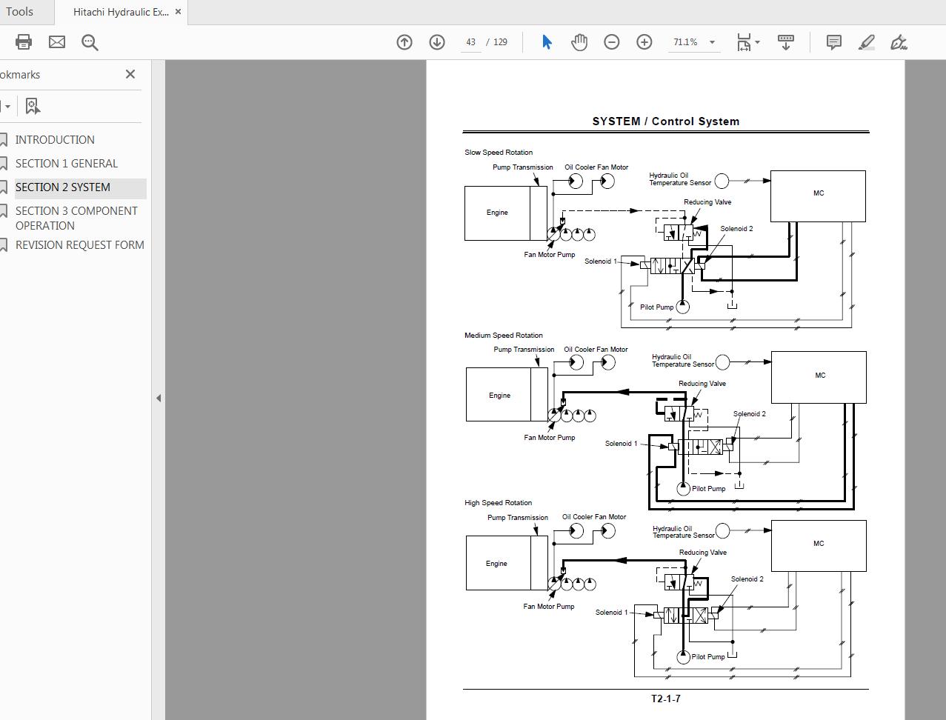Open the Sign document tool

click(x=898, y=42)
